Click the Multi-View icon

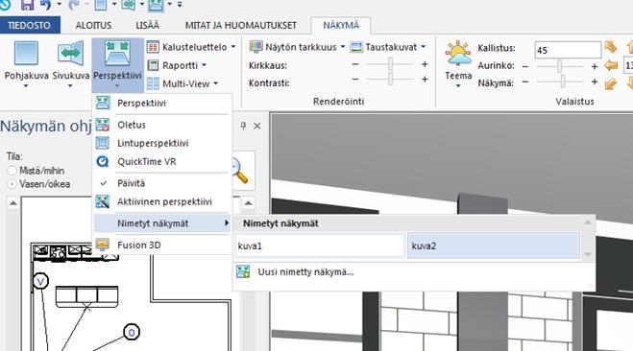(x=153, y=83)
